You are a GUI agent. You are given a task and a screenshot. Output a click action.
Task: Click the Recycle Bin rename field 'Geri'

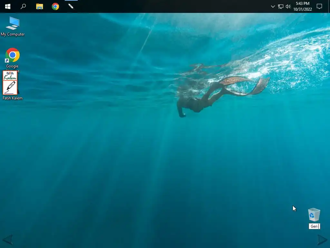click(x=315, y=226)
